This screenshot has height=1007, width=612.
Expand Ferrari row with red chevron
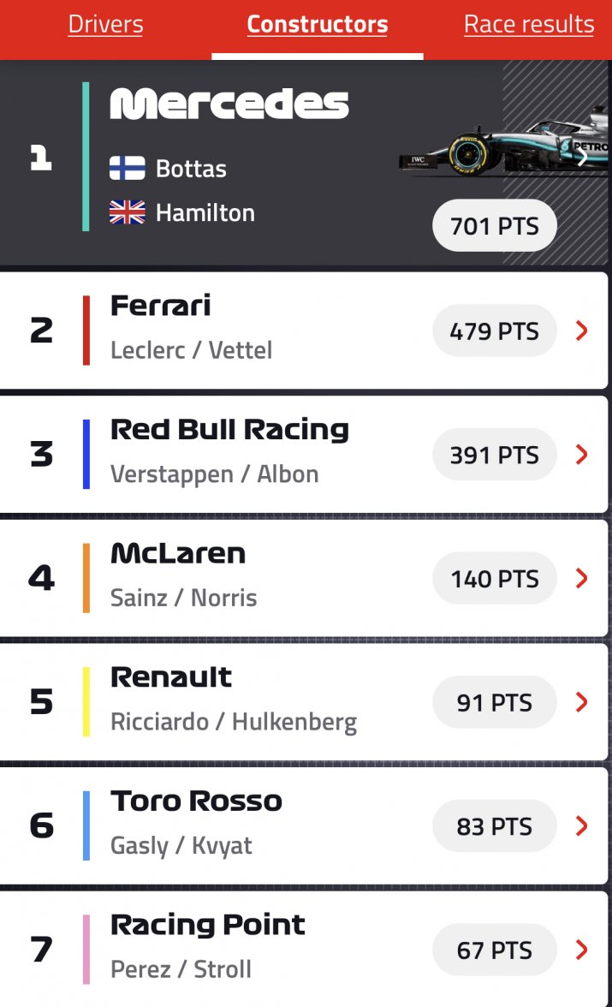(582, 331)
